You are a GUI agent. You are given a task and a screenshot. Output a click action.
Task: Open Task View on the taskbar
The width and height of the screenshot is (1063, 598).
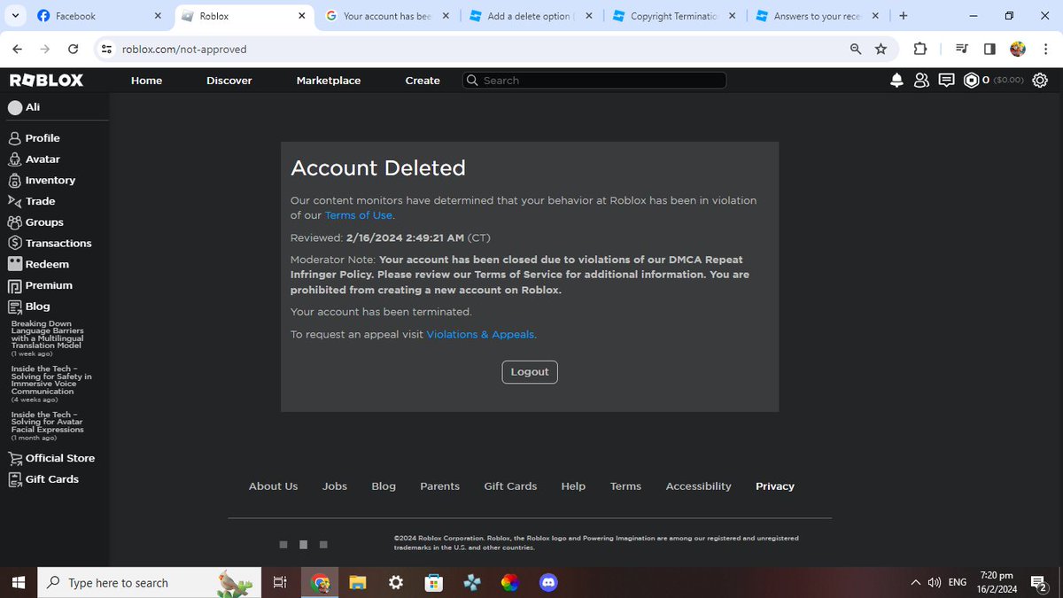pos(279,583)
